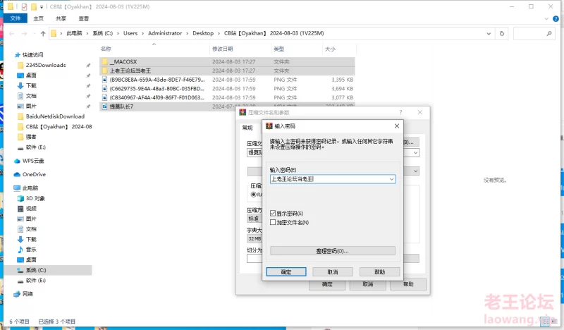This screenshot has width=564, height=330.
Task: Select 此电脑 computer icon in sidebar
Action: point(17,188)
